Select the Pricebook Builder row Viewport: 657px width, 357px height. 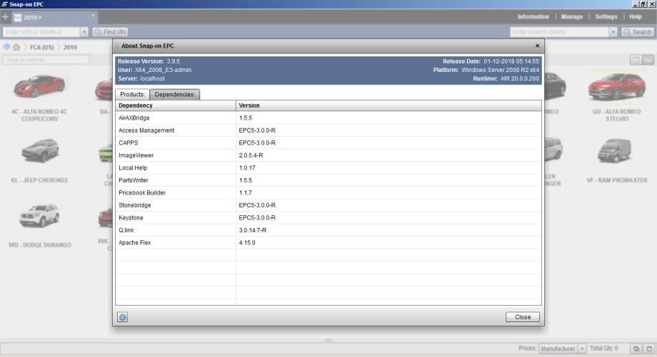(328, 192)
